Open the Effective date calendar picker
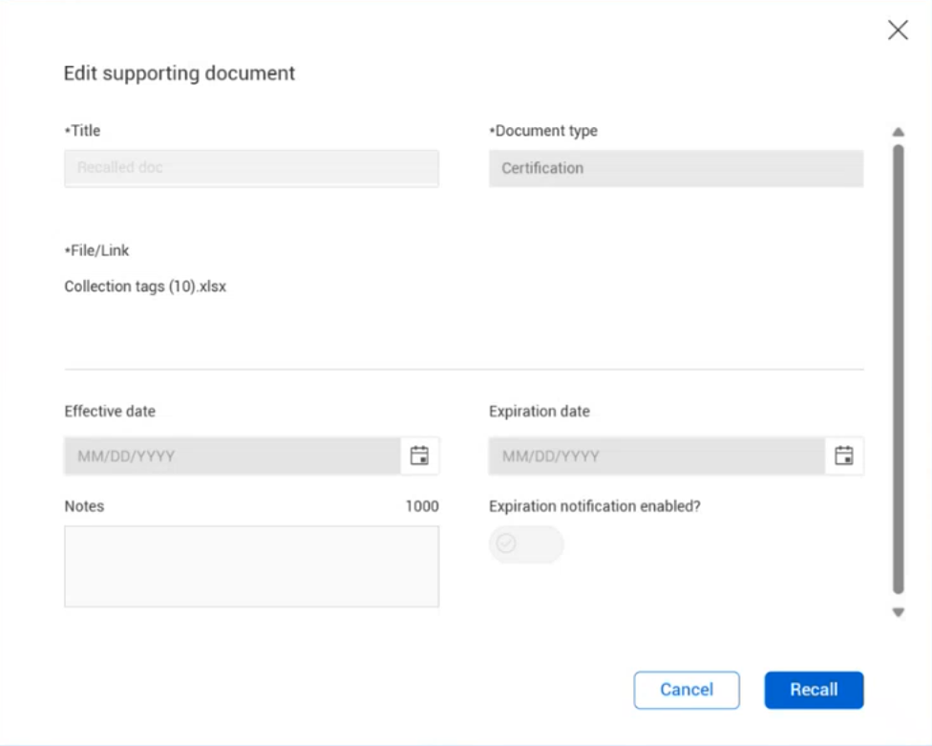 pyautogui.click(x=419, y=456)
